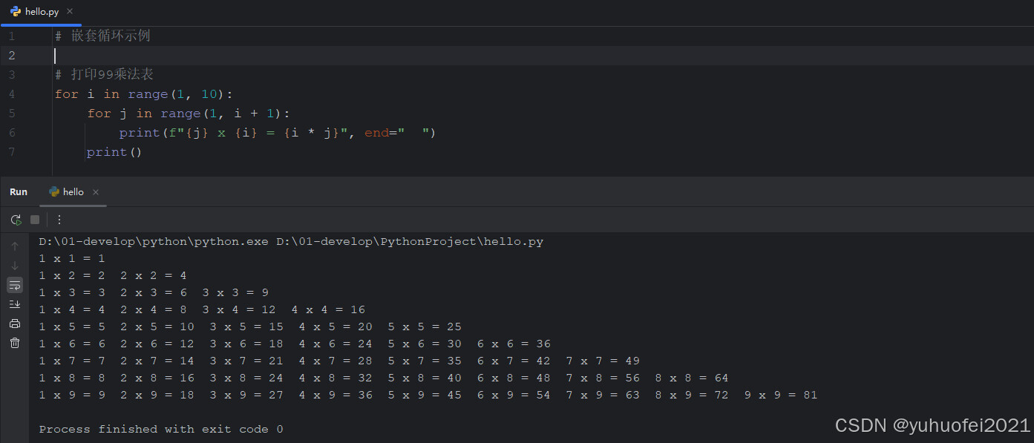The height and width of the screenshot is (443, 1034).
Task: Click output '3 x 3 = 9'
Action: [235, 293]
